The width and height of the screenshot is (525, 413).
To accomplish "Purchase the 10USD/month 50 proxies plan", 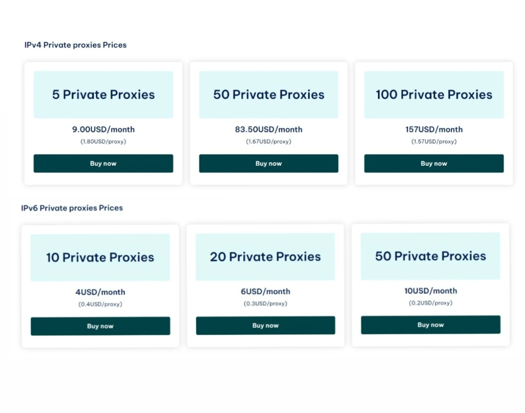I will [x=431, y=325].
